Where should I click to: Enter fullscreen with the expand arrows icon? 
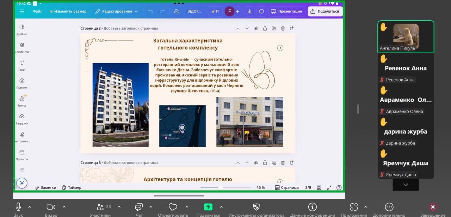[x=329, y=187]
